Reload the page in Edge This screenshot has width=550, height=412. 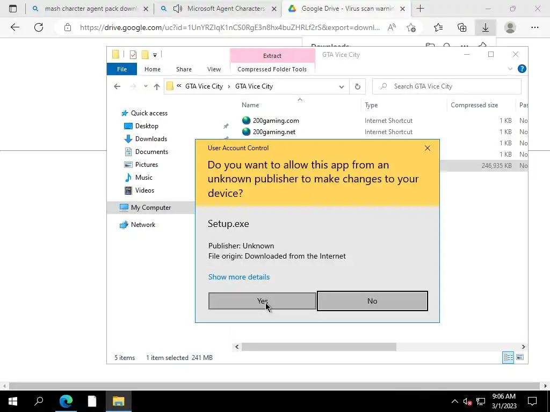click(39, 27)
